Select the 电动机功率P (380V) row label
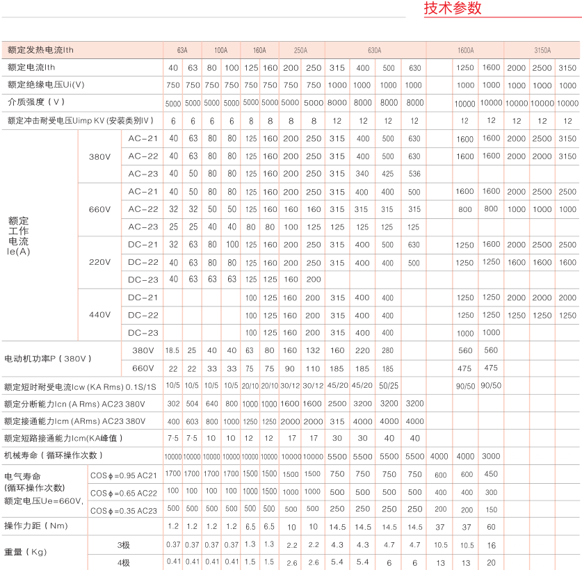This screenshot has width=582, height=570. click(x=48, y=359)
